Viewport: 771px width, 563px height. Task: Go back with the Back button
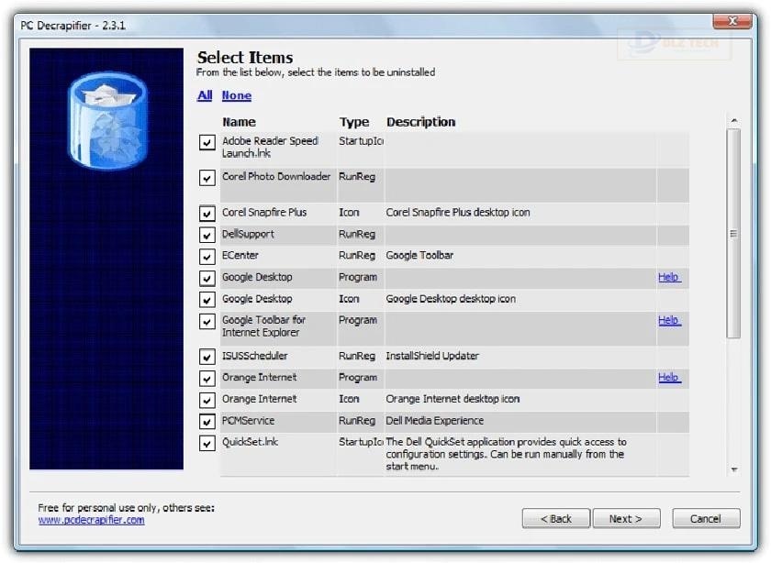(x=556, y=519)
